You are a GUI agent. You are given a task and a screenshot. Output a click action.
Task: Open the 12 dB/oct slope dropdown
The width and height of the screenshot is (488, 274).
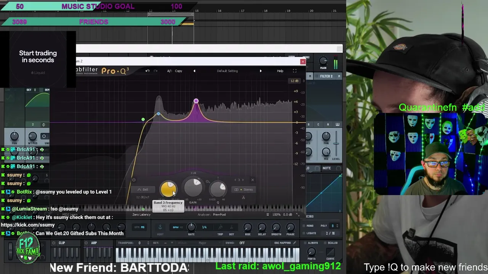click(143, 197)
